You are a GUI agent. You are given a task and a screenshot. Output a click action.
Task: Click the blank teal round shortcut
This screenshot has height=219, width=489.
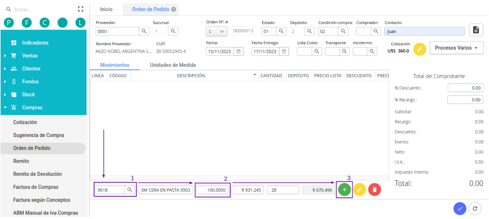coord(62,23)
